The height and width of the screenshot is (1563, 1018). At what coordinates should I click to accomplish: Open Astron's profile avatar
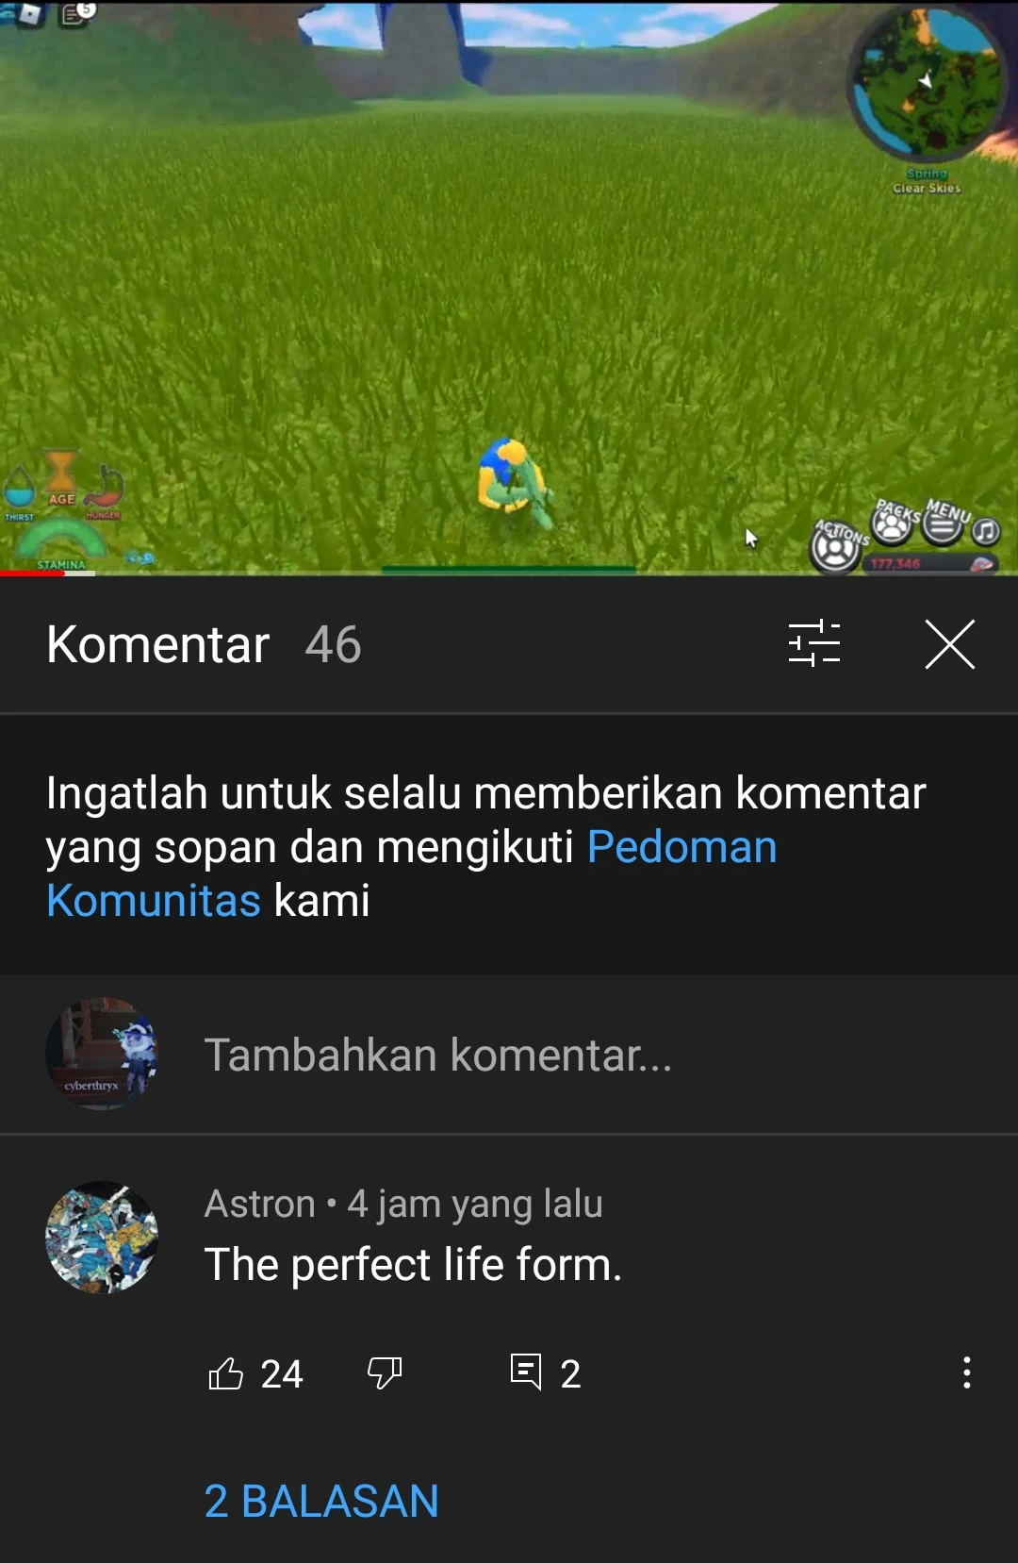102,1237
